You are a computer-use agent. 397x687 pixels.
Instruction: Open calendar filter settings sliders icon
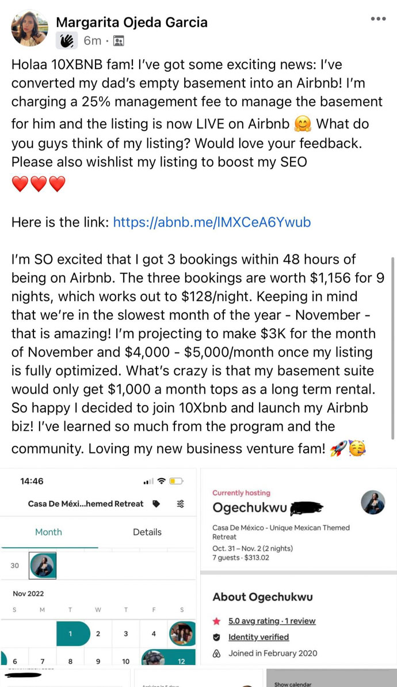(181, 503)
